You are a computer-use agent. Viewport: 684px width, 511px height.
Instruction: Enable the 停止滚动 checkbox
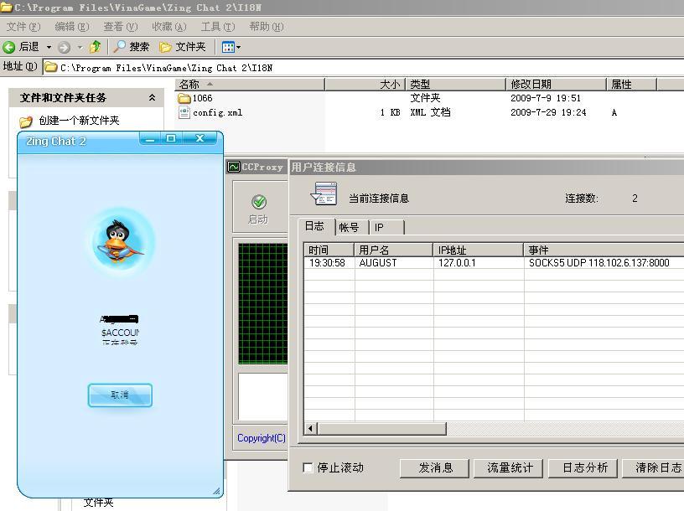click(x=308, y=467)
